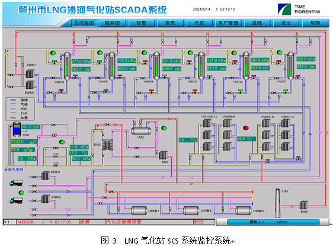The width and height of the screenshot is (333, 246).
Task: Open the 报警 alarm menu
Action: (141, 23)
